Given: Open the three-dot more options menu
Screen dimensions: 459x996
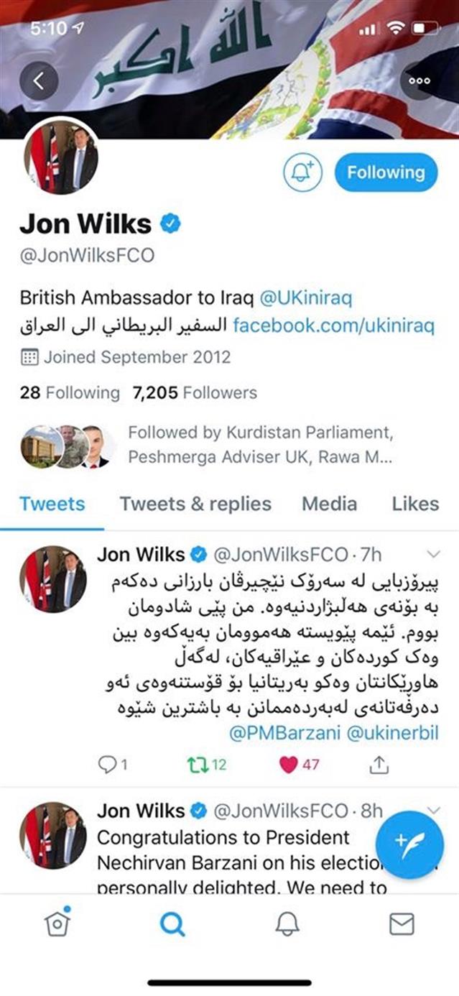Looking at the screenshot, I should tap(419, 80).
